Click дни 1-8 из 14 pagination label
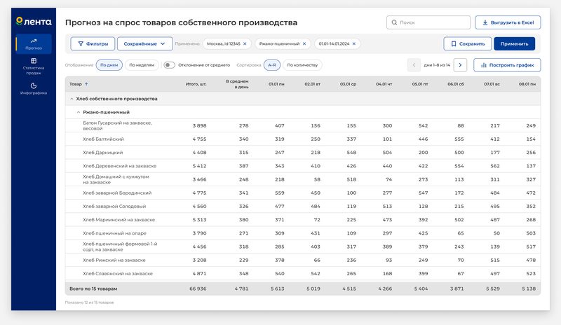 pyautogui.click(x=437, y=65)
